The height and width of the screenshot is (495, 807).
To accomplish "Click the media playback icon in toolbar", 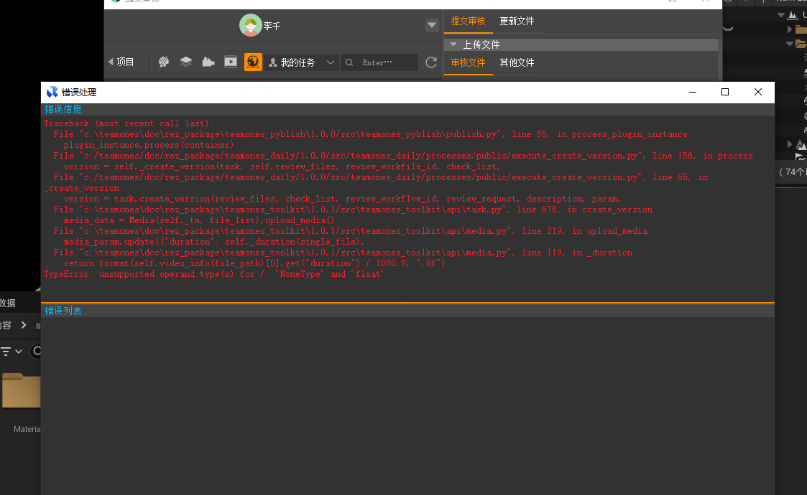I will click(x=231, y=62).
